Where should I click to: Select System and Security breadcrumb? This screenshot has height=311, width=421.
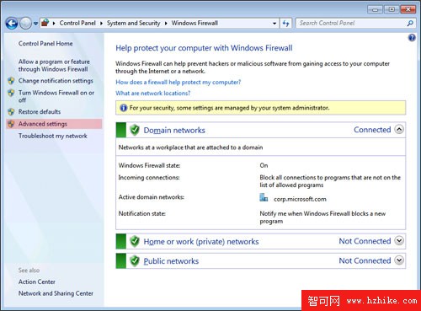pyautogui.click(x=133, y=23)
